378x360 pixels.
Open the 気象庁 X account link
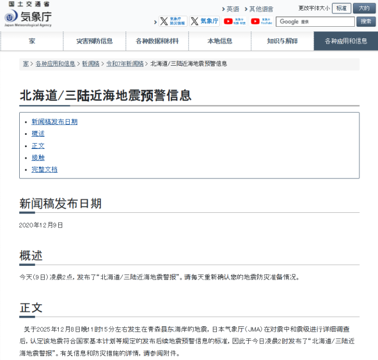click(205, 22)
